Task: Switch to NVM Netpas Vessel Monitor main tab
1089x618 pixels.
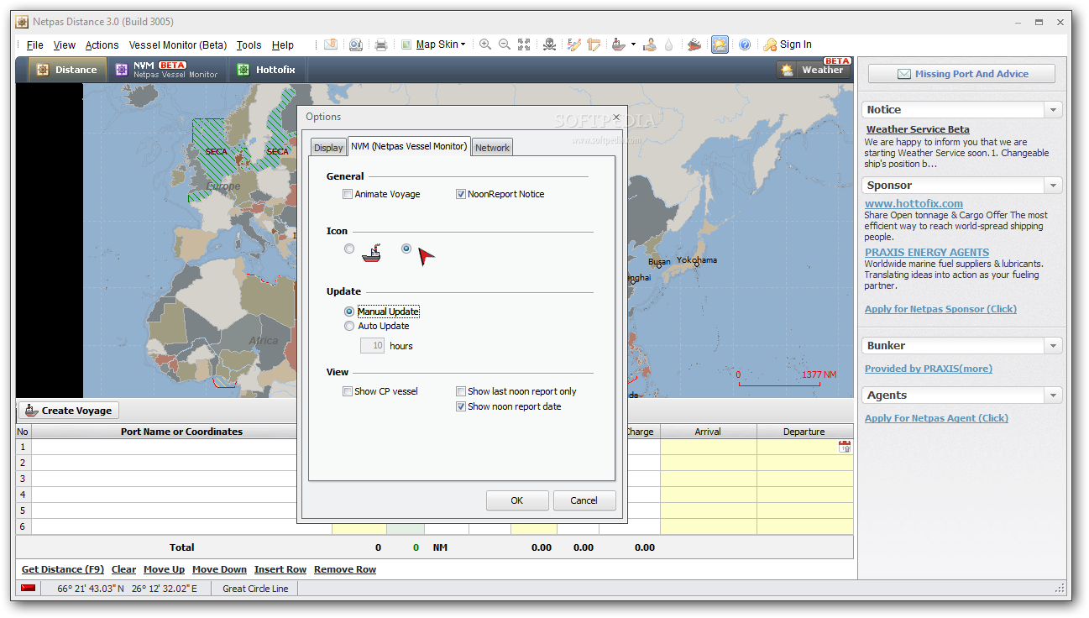Action: tap(167, 70)
